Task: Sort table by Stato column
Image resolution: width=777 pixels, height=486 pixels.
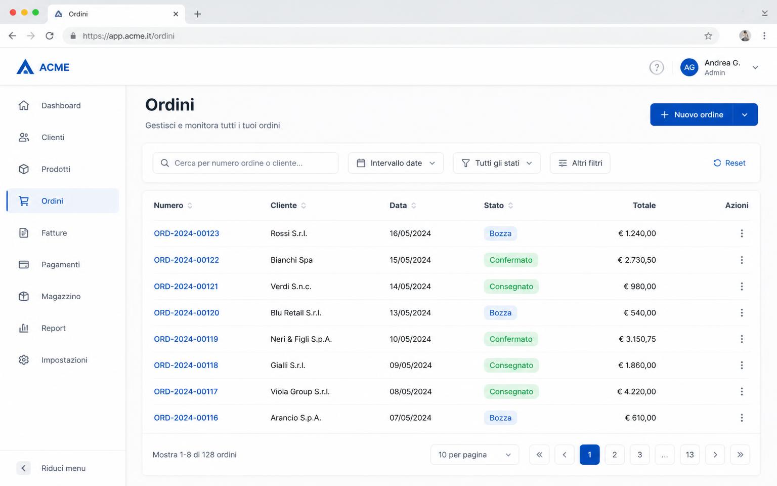Action: click(x=510, y=206)
